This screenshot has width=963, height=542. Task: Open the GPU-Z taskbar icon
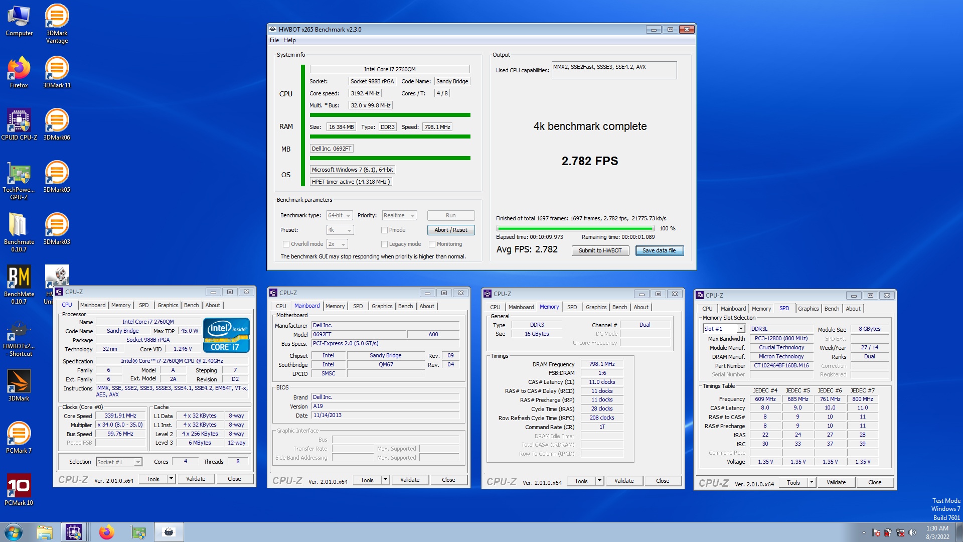pyautogui.click(x=138, y=532)
